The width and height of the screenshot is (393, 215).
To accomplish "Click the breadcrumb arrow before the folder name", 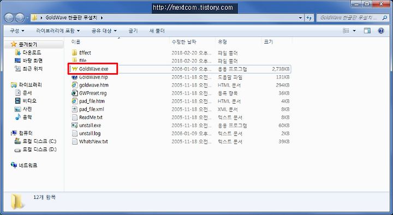I will (x=41, y=18).
